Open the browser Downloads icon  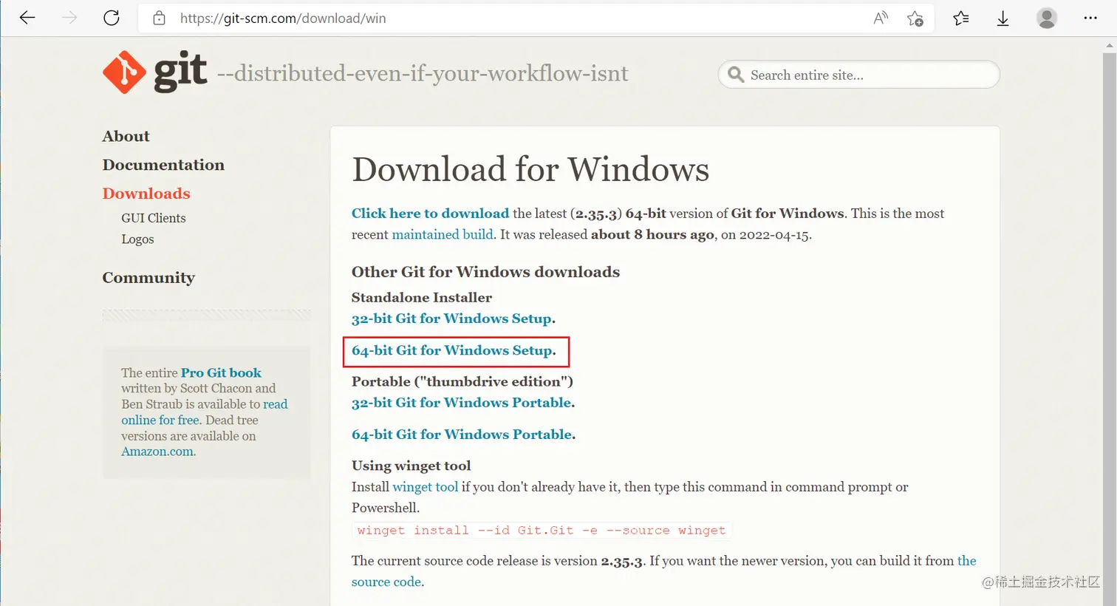tap(1003, 18)
